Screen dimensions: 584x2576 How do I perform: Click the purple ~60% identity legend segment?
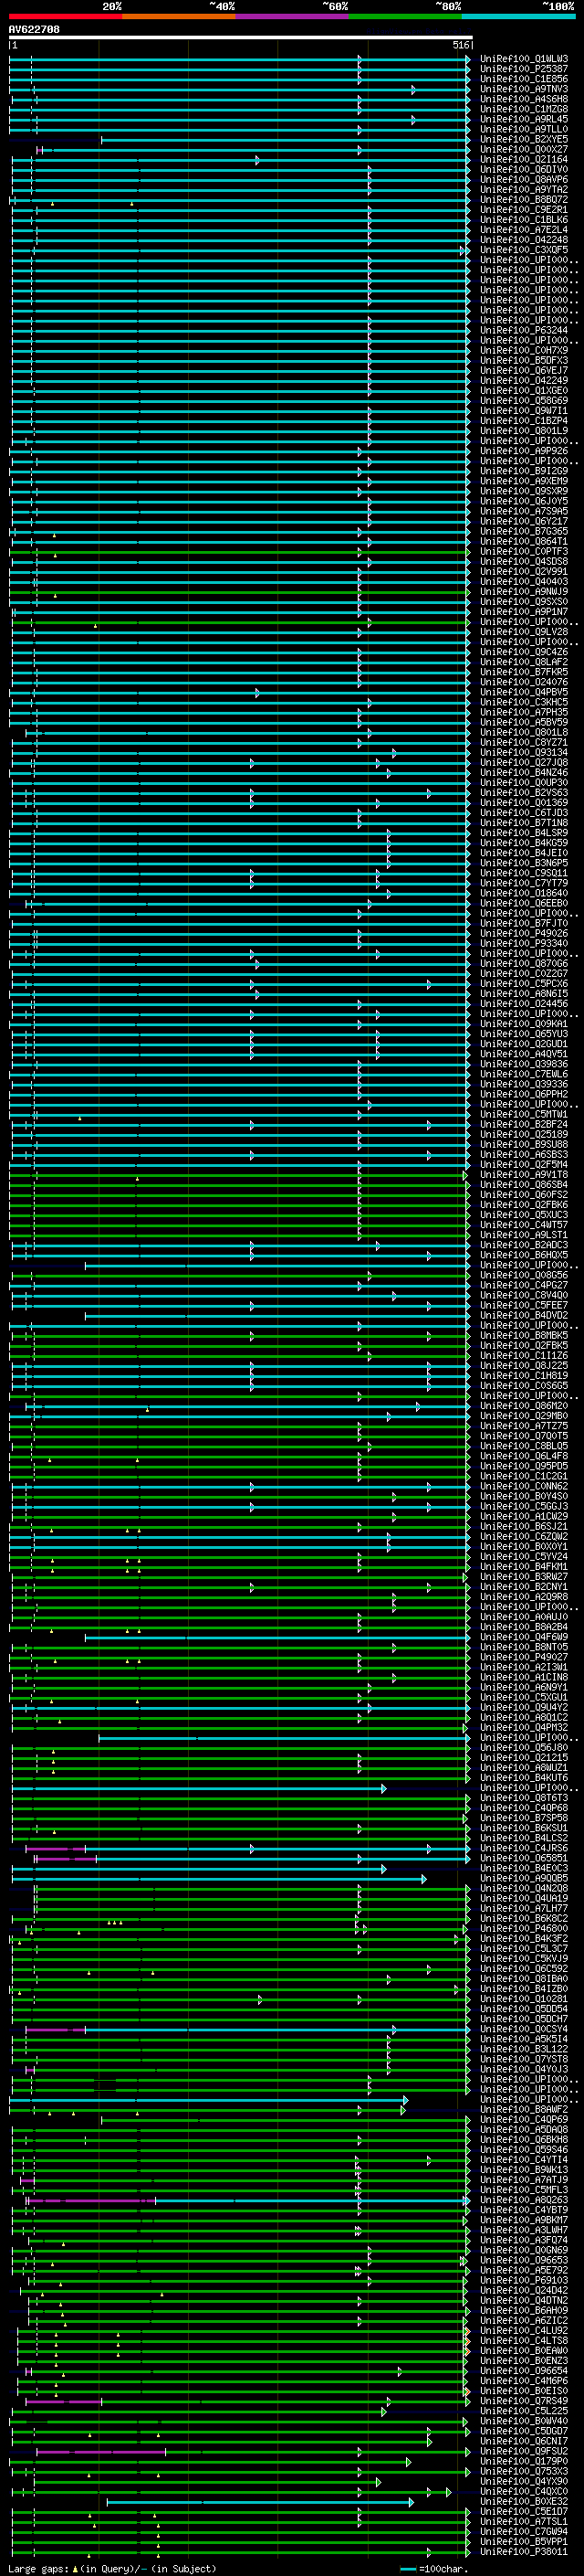pos(291,16)
